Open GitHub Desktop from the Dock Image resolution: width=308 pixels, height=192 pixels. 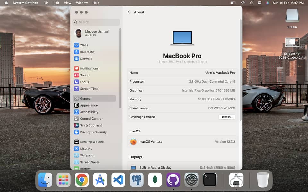(x=173, y=180)
